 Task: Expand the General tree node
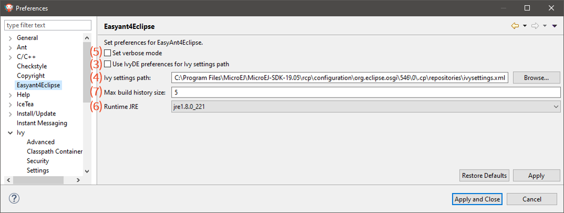(x=11, y=38)
